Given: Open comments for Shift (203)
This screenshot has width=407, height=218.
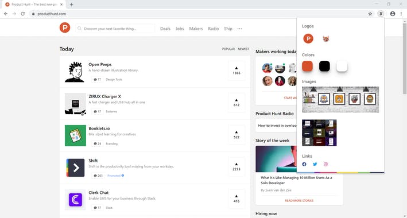Looking at the screenshot, I should coord(98,176).
